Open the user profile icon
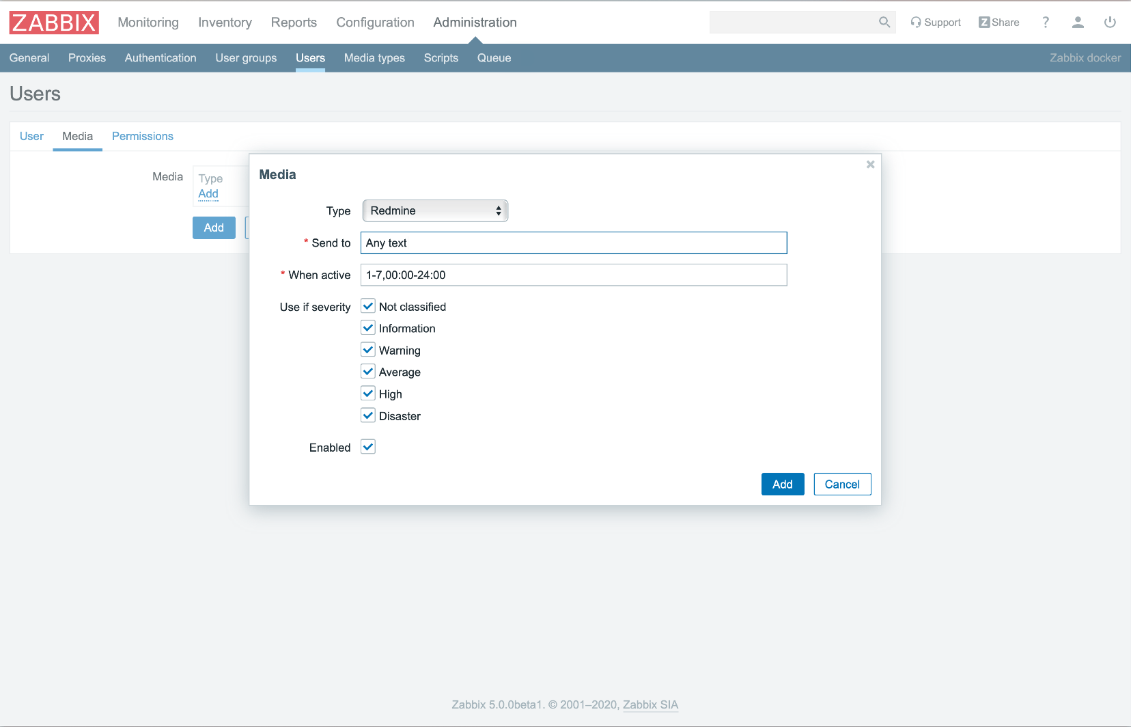Screen dimensions: 1131x727 tap(1078, 23)
